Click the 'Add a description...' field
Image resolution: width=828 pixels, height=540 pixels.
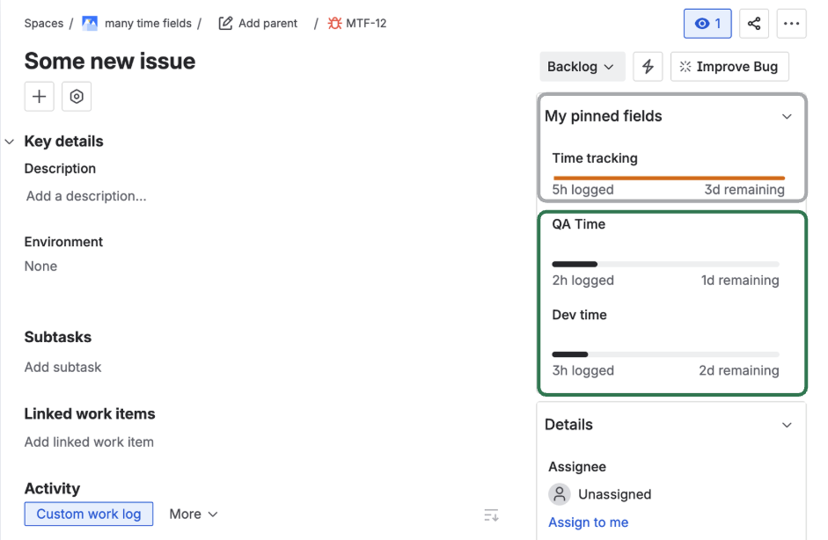click(x=85, y=196)
